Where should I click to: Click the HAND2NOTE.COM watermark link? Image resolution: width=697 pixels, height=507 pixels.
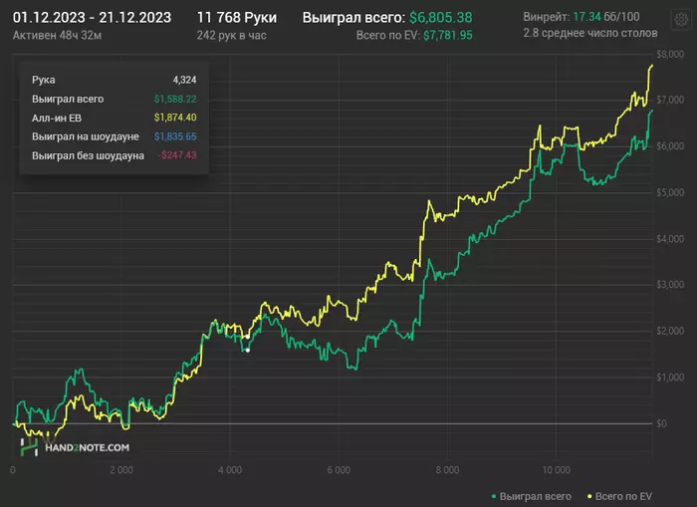[x=88, y=447]
